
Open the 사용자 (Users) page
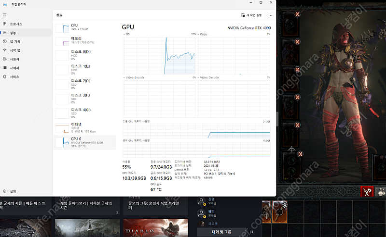[26, 59]
